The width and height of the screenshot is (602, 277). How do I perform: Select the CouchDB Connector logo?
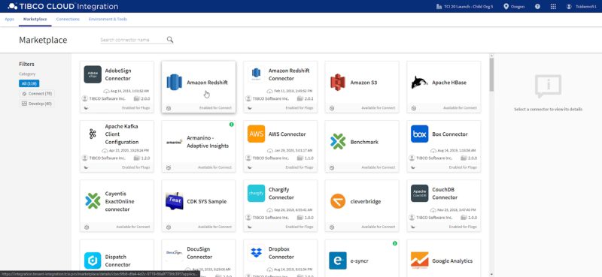tap(419, 193)
